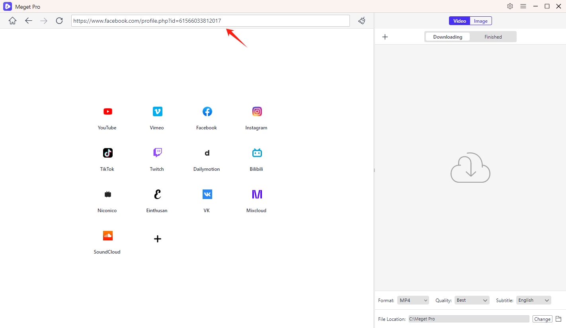Show the Downloading tab
The width and height of the screenshot is (566, 328).
(448, 37)
